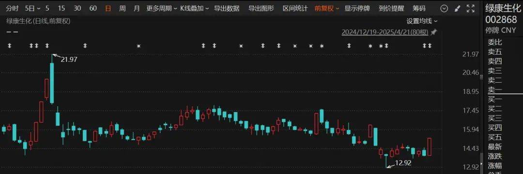Open the 更多周期 dropdown
The height and width of the screenshot is (174, 523).
tap(162, 8)
